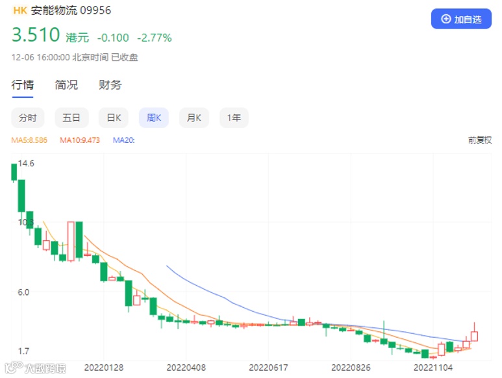This screenshot has height=378, width=502.
Task: Click the 加自选 add-to-watchlist button
Action: (461, 19)
